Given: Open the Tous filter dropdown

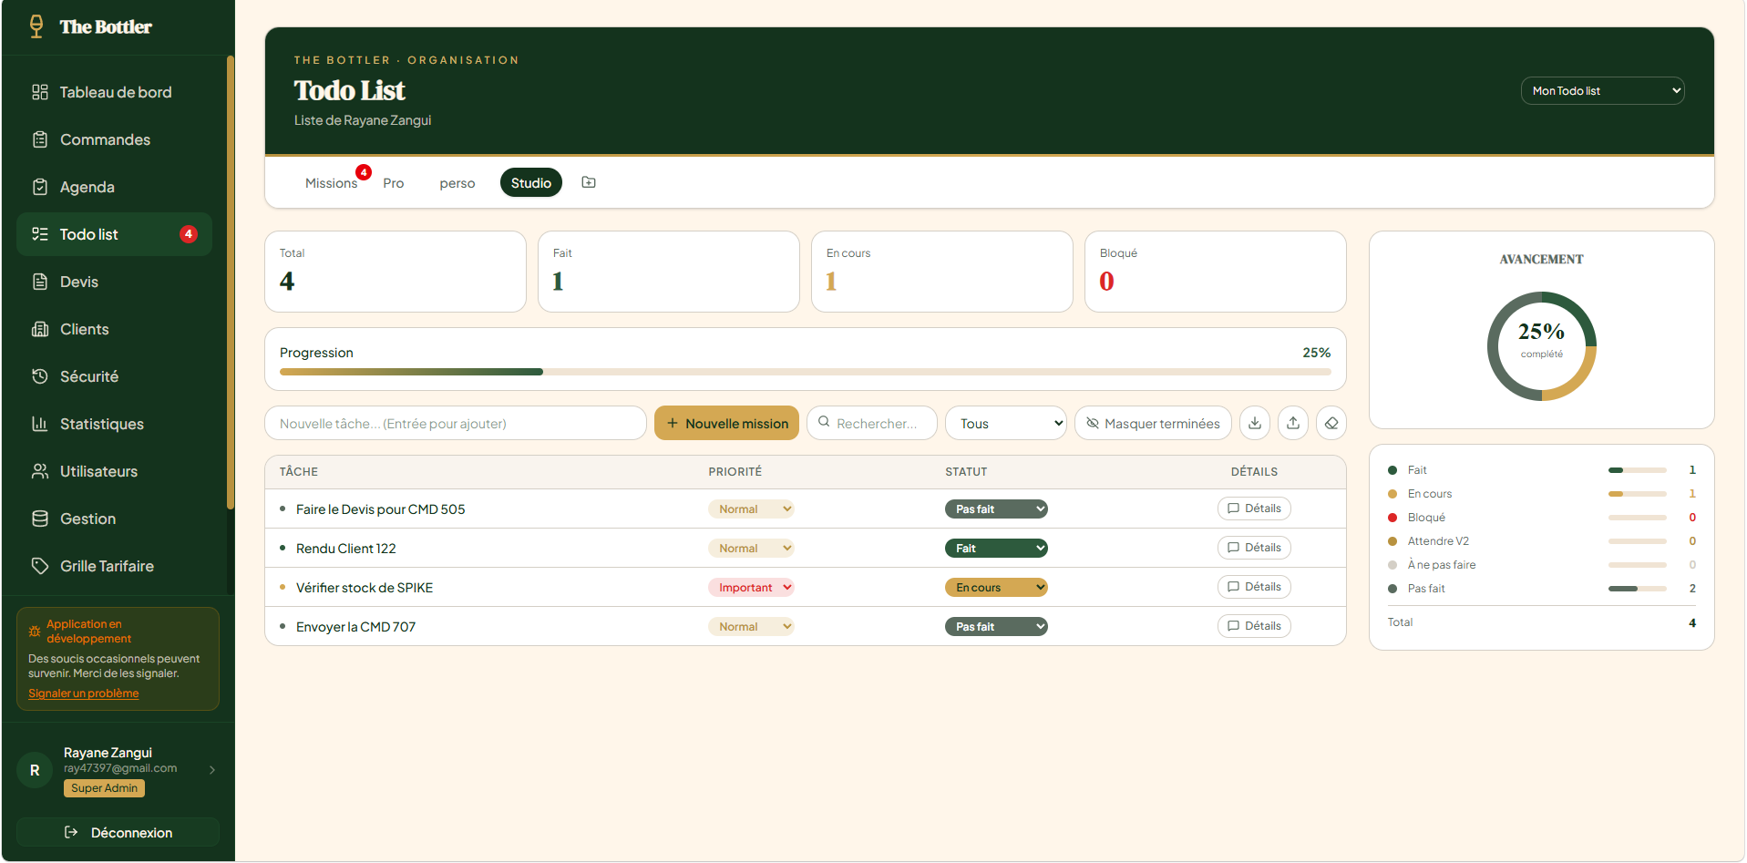Looking at the screenshot, I should pos(1006,423).
